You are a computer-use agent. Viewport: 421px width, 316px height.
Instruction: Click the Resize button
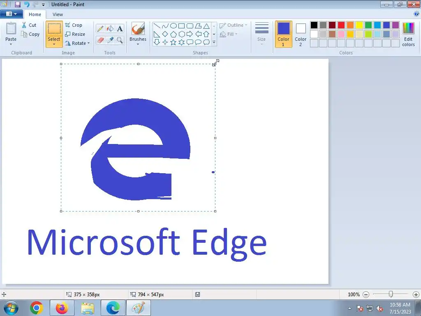75,34
